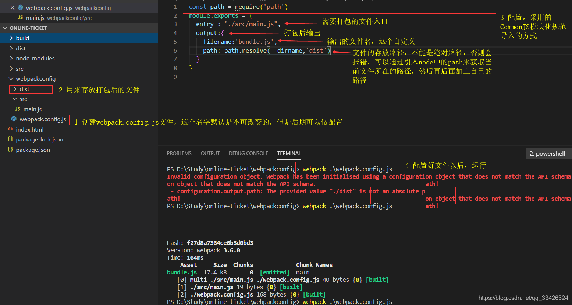Switch to the PROBLEMS panel tab
Image resolution: width=572 pixels, height=305 pixels.
coord(179,153)
